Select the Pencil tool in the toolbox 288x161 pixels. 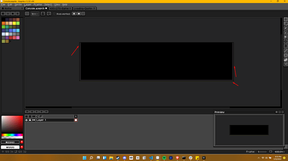point(285,24)
